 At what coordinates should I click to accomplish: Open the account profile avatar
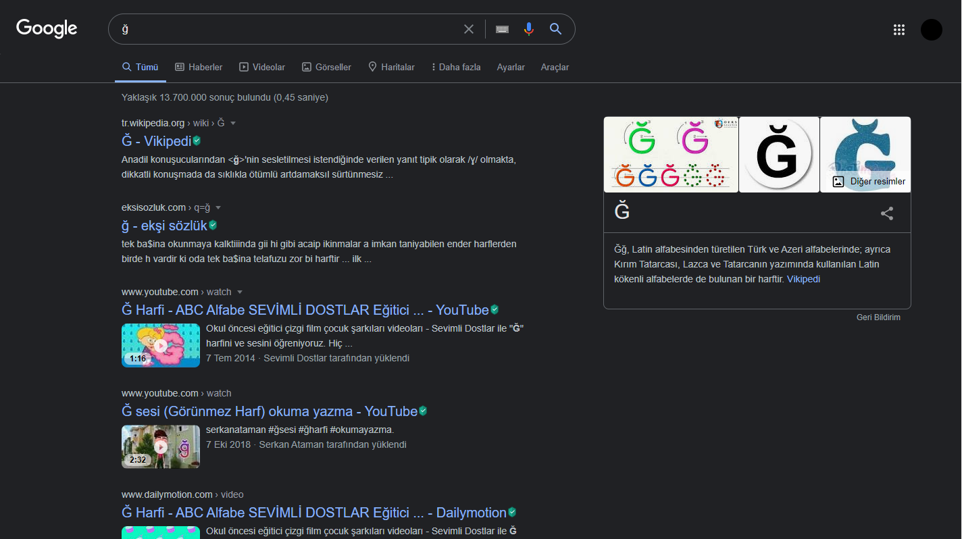(x=932, y=30)
